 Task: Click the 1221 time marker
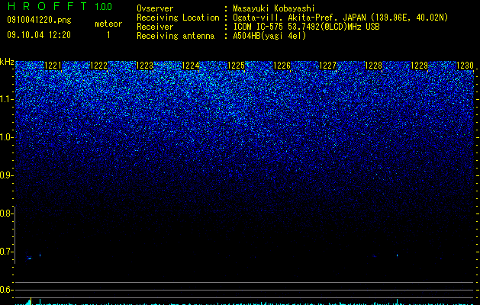pos(53,66)
